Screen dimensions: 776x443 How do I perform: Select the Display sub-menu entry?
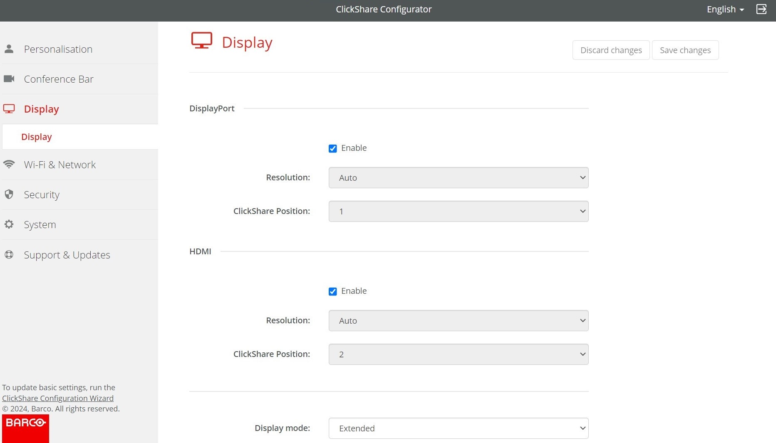point(37,136)
